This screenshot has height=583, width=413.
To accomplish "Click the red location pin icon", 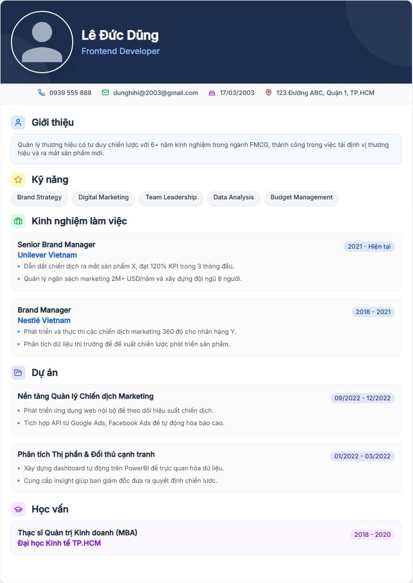I will (x=269, y=93).
